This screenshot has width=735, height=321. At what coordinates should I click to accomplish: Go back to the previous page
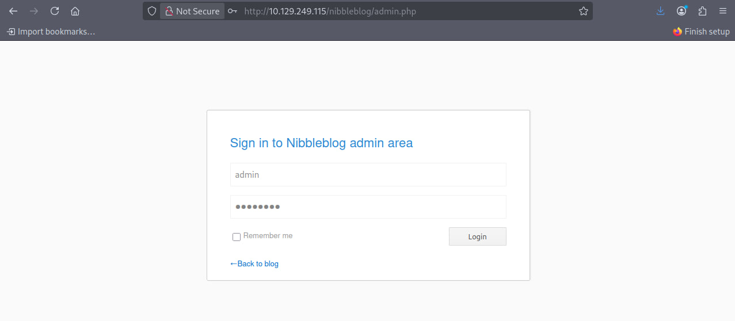point(13,11)
